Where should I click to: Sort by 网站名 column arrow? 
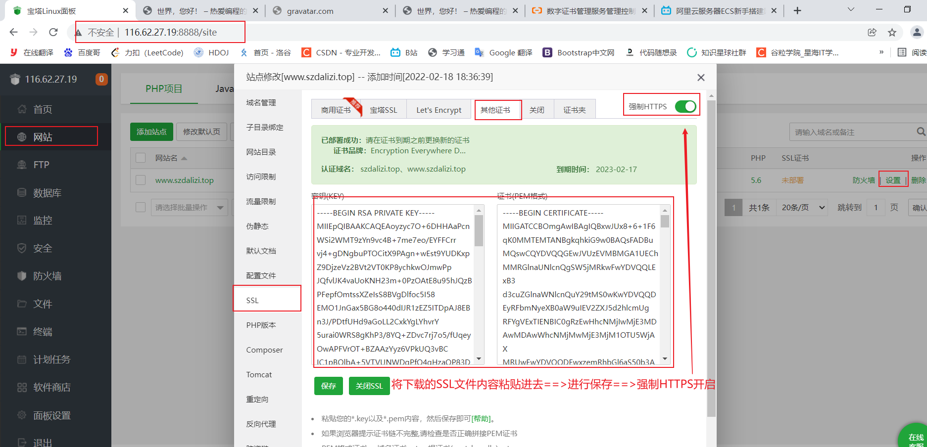click(184, 158)
